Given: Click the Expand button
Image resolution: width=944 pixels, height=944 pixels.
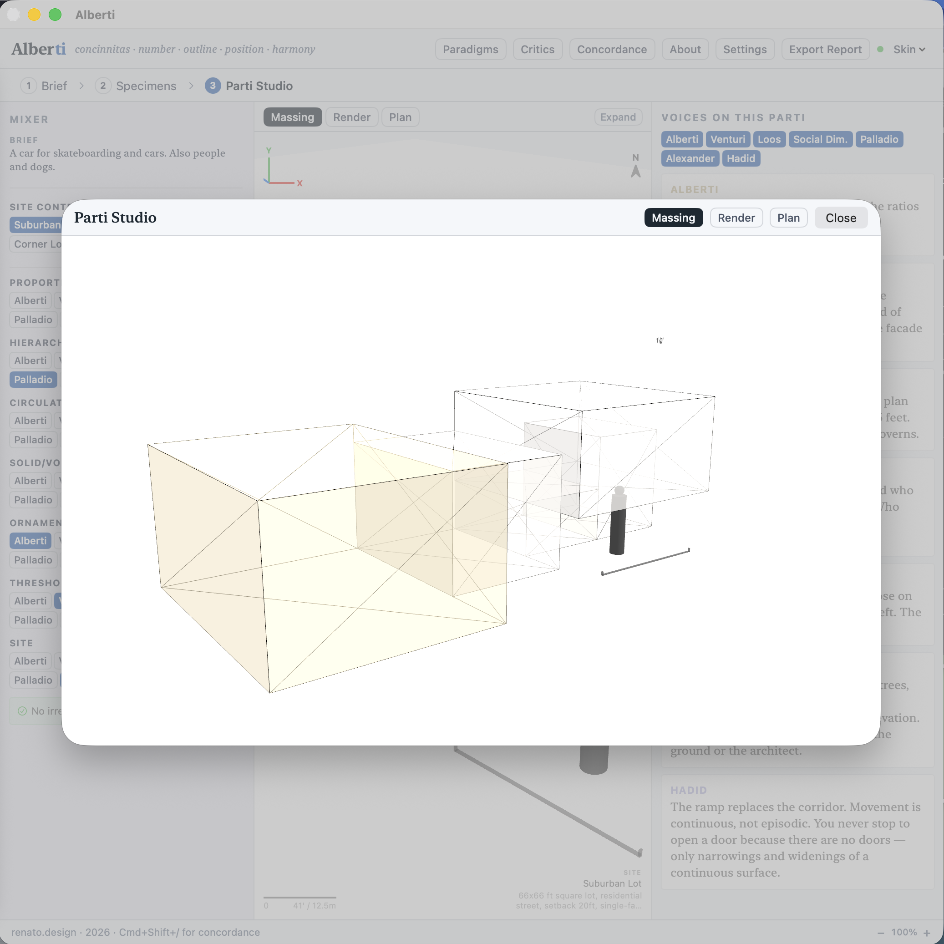Looking at the screenshot, I should (618, 117).
